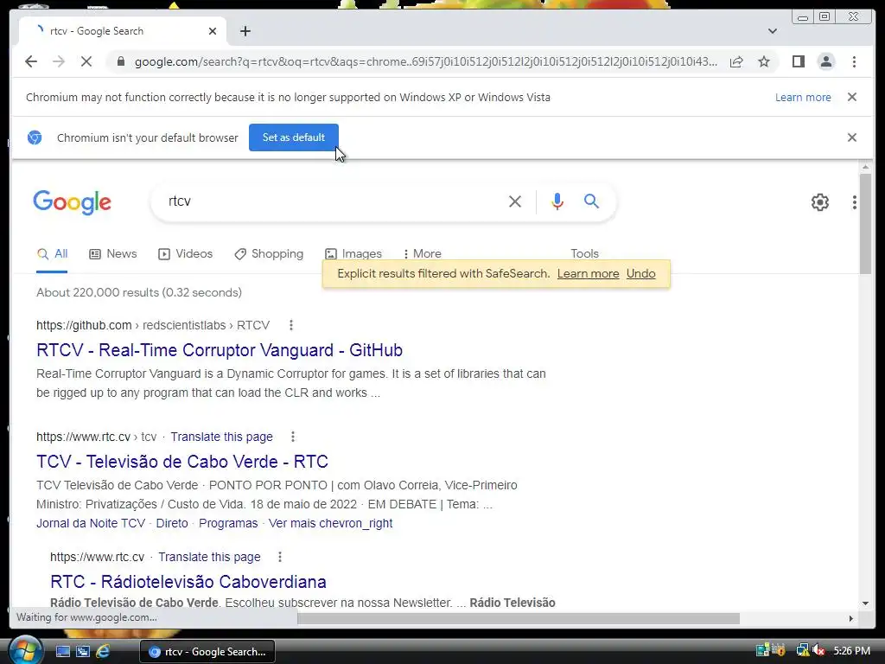This screenshot has height=664, width=885.
Task: Click Show Desktop quick launch icon
Action: (62, 652)
